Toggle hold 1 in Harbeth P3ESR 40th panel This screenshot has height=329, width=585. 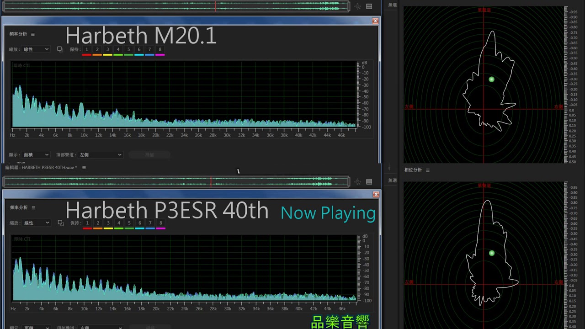(x=87, y=223)
